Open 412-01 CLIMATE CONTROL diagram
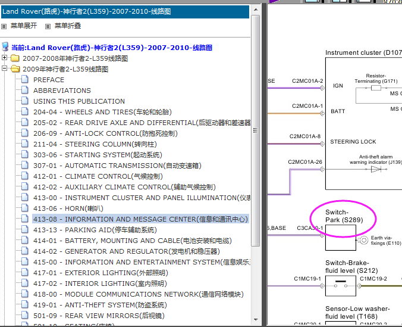402x327 pixels. pyautogui.click(x=98, y=176)
